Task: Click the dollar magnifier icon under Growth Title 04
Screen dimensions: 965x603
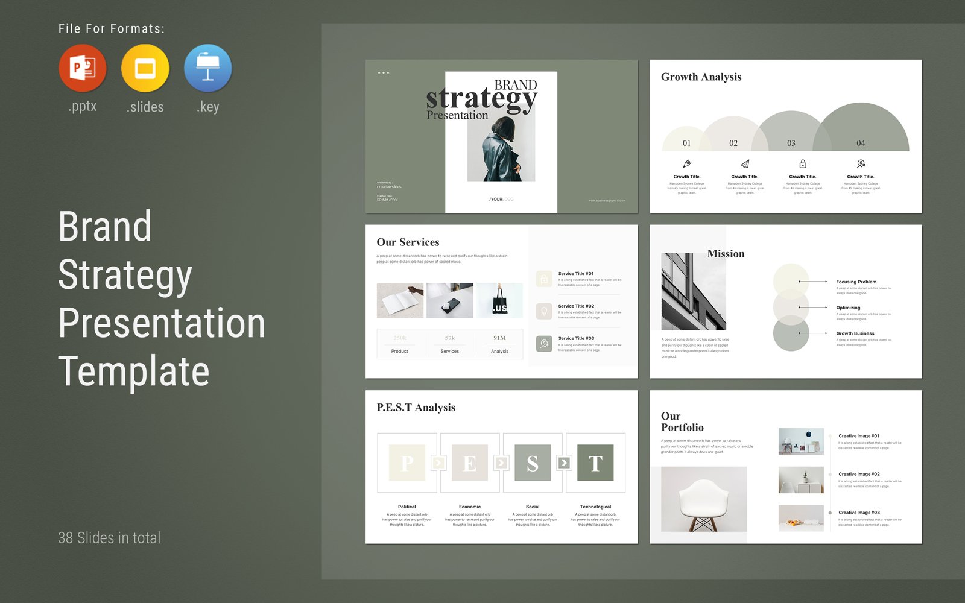Action: [860, 163]
